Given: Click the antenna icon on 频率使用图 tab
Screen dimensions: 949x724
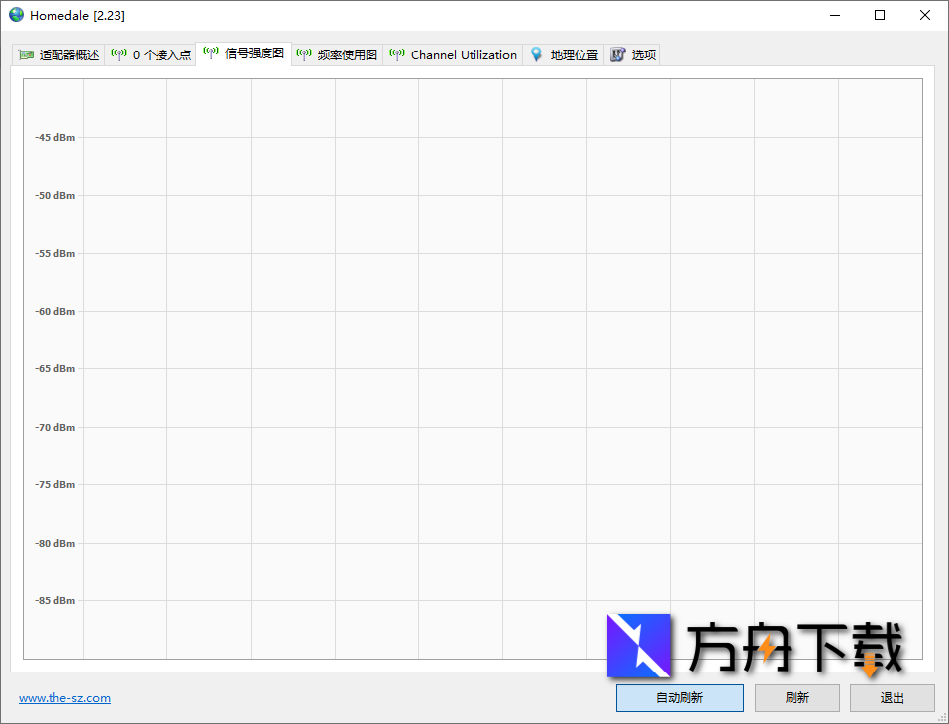Looking at the screenshot, I should pos(304,54).
